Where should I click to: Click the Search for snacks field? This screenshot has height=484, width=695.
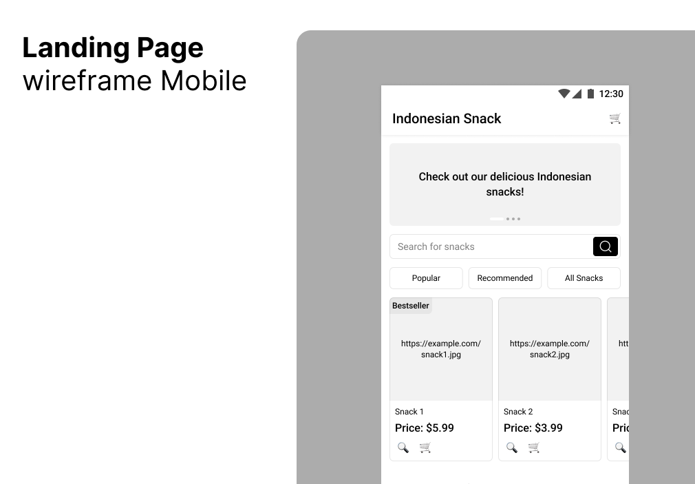coord(491,246)
